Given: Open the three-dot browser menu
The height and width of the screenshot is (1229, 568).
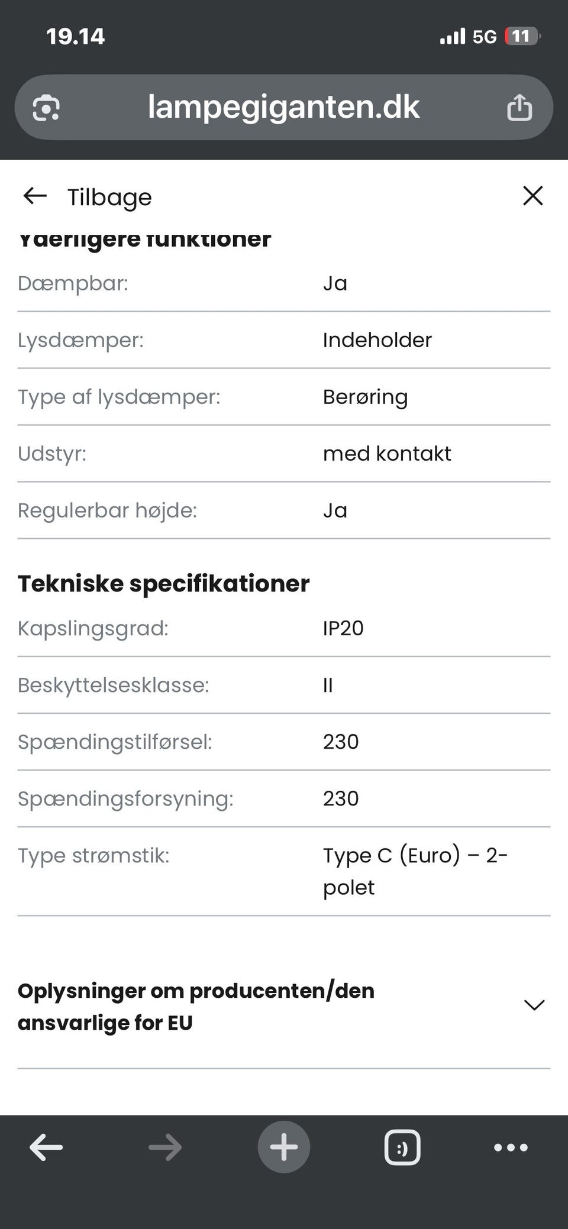Looking at the screenshot, I should 511,1147.
